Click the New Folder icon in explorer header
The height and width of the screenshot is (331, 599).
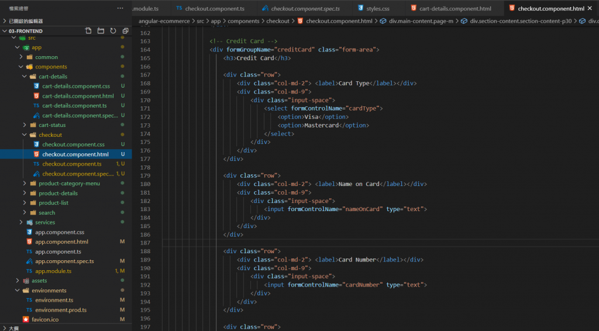click(101, 30)
